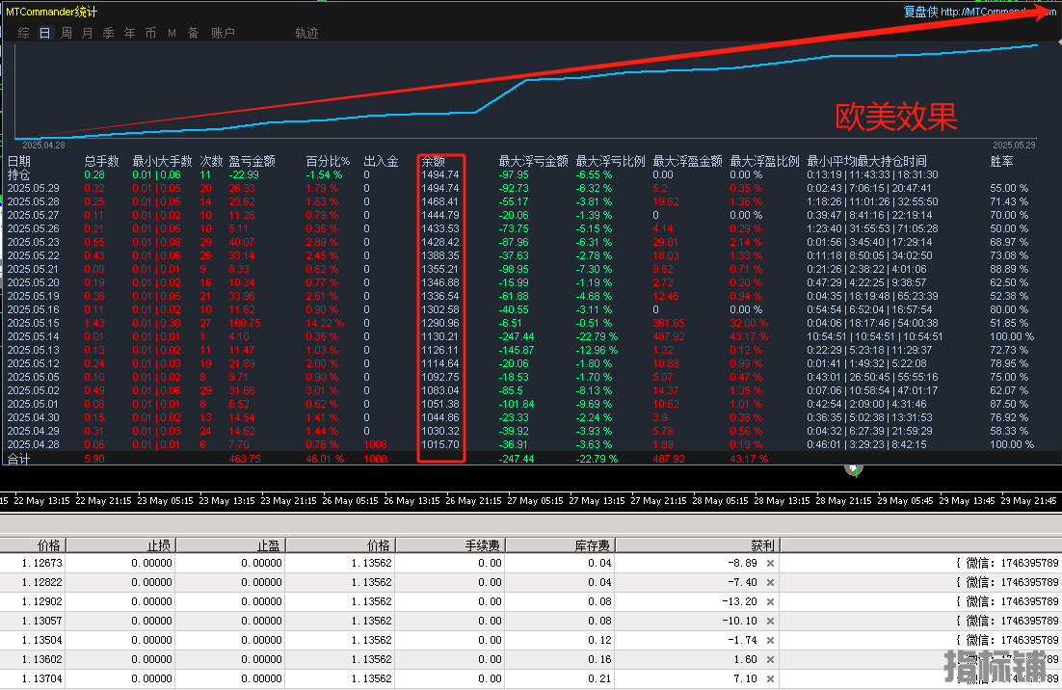
Task: Select the 日 daily statistics tab
Action: pyautogui.click(x=44, y=33)
